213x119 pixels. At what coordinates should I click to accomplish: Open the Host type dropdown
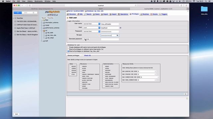tap(92, 28)
